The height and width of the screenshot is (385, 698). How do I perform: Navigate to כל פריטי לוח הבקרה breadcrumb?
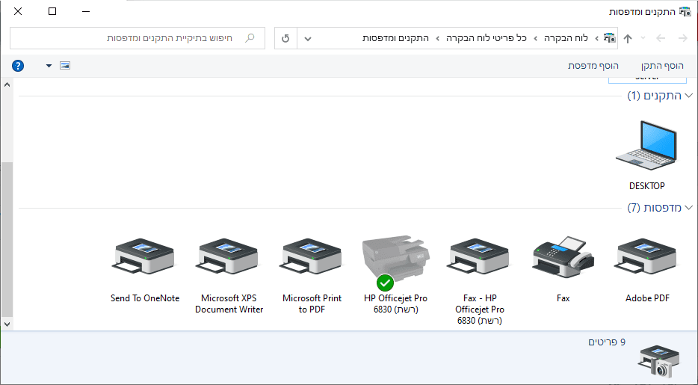click(487, 38)
